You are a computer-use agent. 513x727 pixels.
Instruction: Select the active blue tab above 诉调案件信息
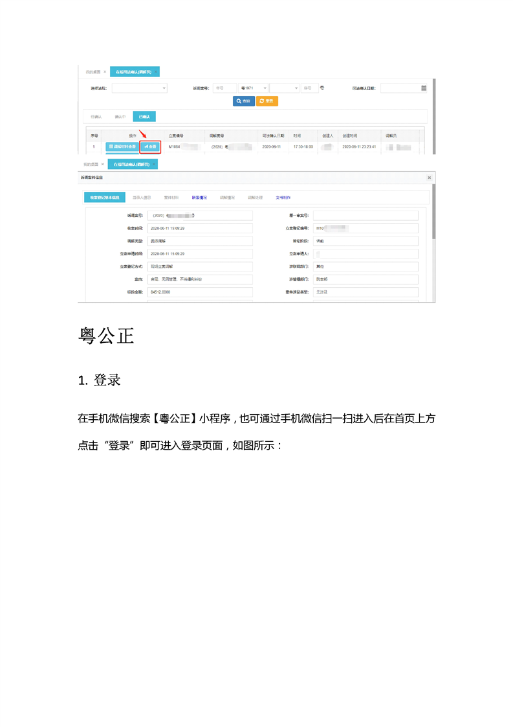pyautogui.click(x=131, y=164)
